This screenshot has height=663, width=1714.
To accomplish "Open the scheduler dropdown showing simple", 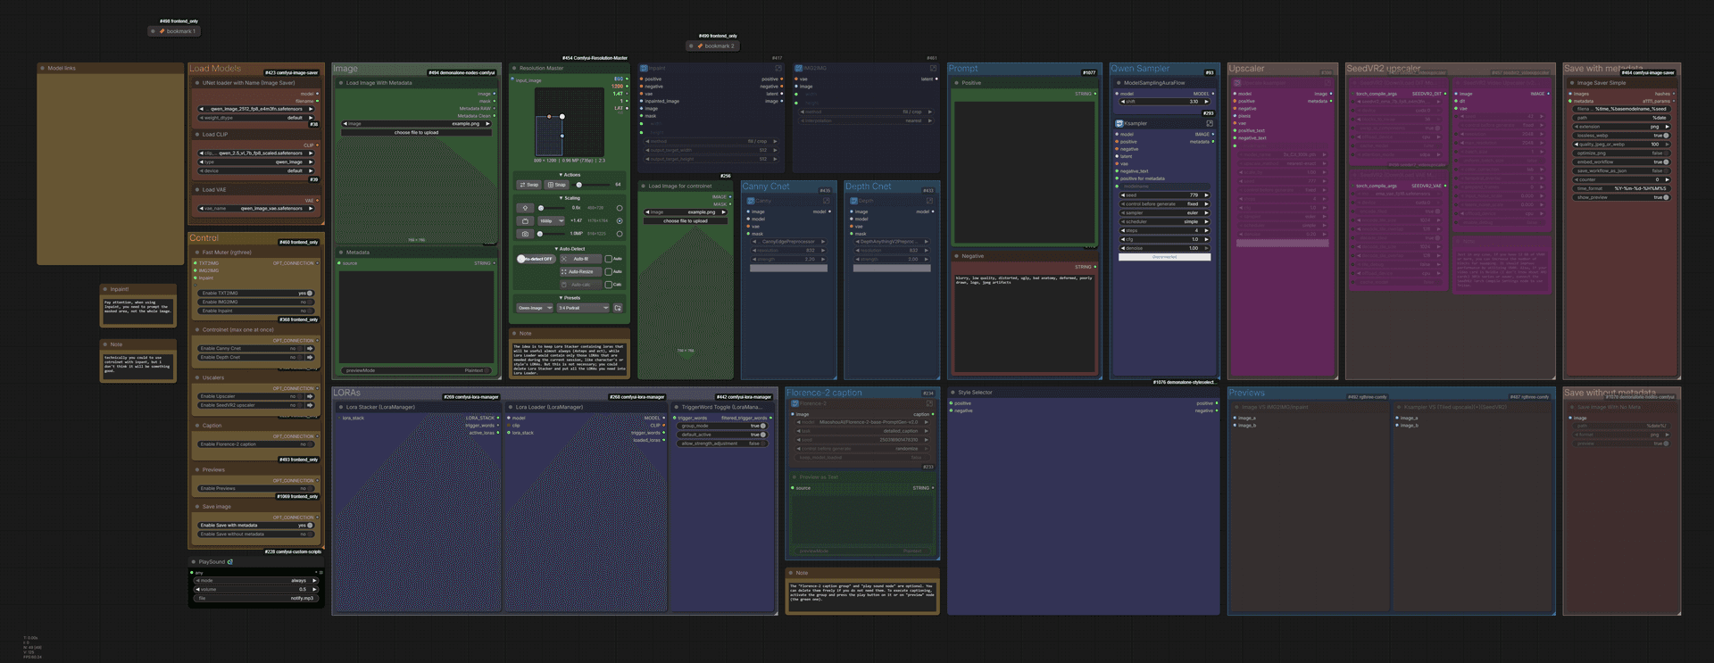I will pos(1165,221).
